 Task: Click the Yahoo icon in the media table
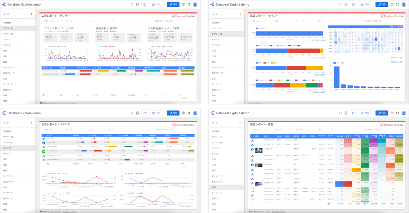44,160
